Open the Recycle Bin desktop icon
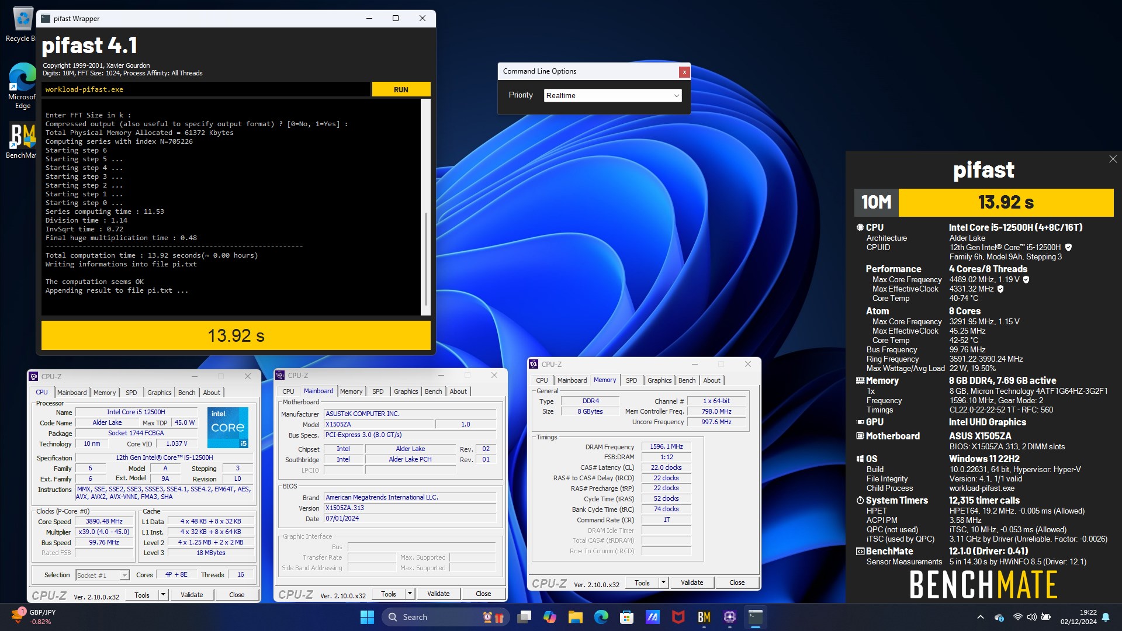This screenshot has width=1122, height=631. (x=22, y=25)
